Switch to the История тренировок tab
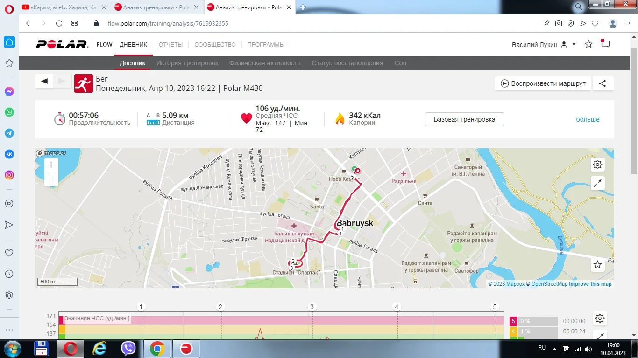Screen dimensions: 638x358 click(x=187, y=63)
